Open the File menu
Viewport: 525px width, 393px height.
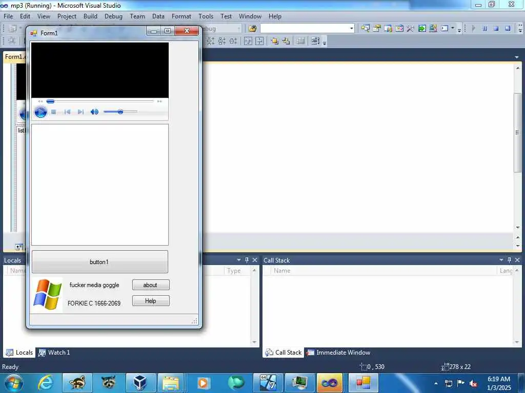[x=8, y=16]
